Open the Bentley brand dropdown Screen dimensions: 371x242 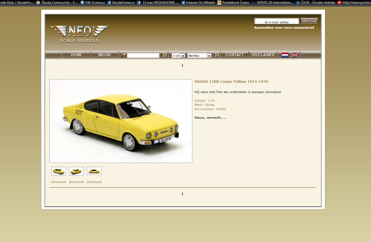tap(199, 56)
